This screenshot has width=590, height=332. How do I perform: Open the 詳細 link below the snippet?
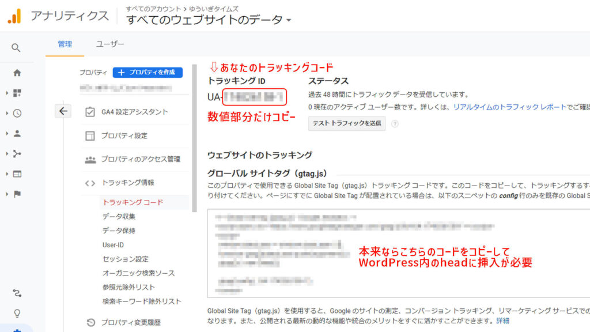click(x=502, y=320)
